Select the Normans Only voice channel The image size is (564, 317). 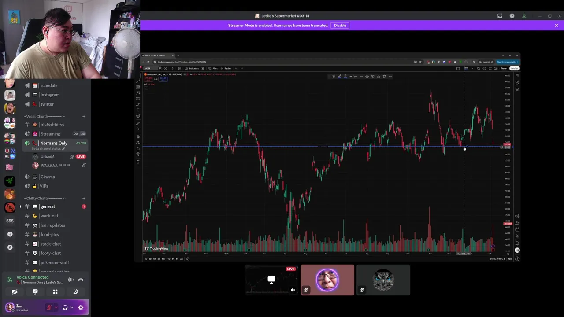point(55,143)
